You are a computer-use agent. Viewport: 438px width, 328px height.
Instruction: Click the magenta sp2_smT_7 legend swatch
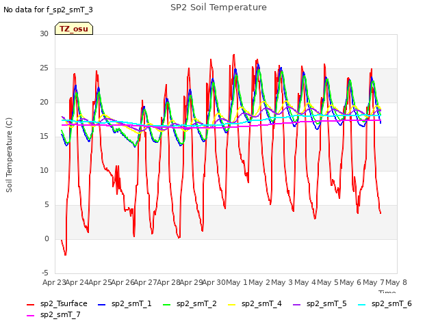[30, 316]
